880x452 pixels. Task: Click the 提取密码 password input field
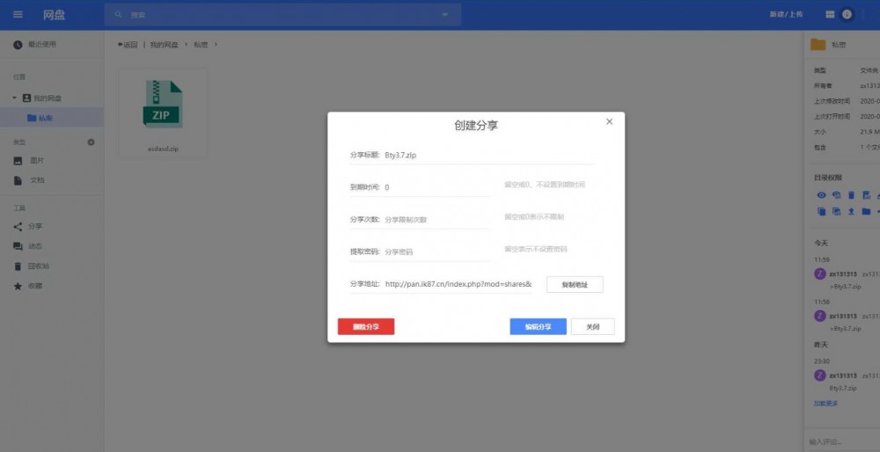point(436,252)
